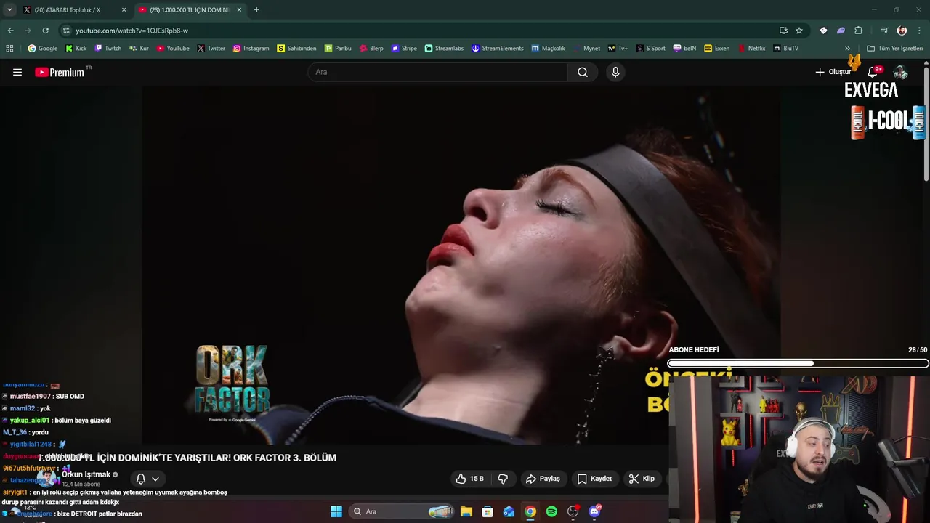The height and width of the screenshot is (523, 930).
Task: Save video with Kaydet button
Action: (594, 479)
